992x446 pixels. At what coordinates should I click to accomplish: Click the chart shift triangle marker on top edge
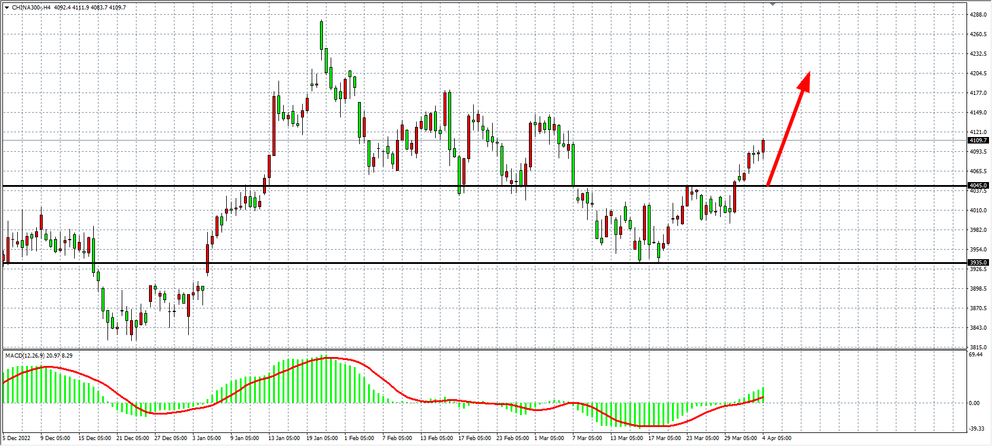[772, 4]
